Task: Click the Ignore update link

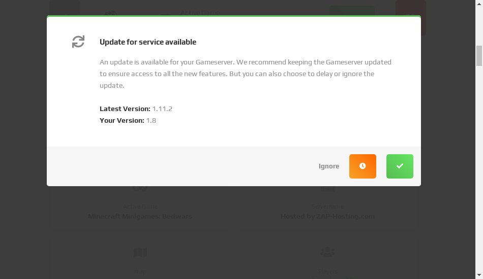Action: (328, 166)
